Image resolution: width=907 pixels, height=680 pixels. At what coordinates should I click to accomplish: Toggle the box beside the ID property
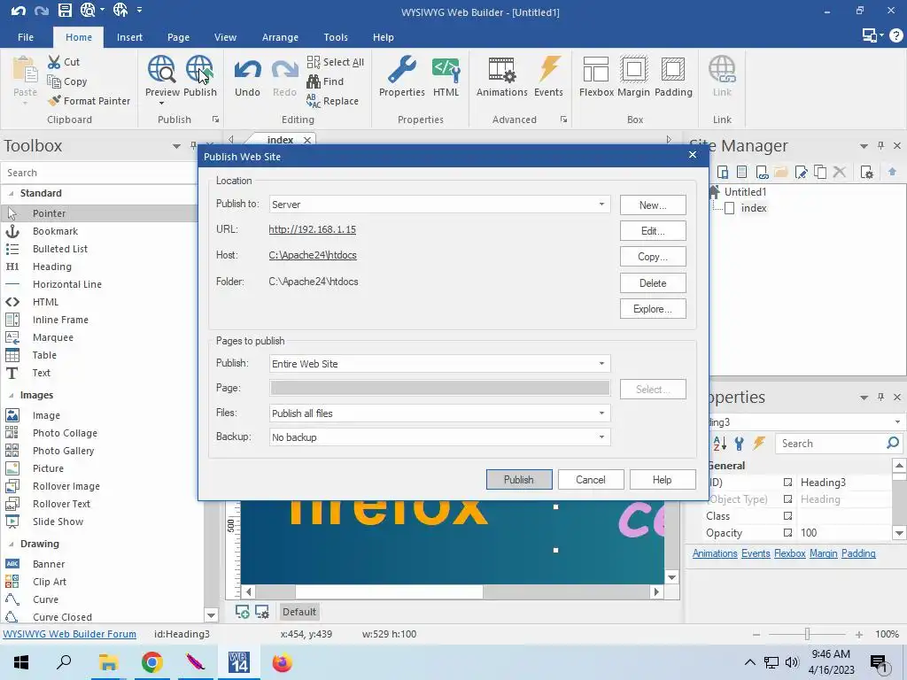(787, 483)
